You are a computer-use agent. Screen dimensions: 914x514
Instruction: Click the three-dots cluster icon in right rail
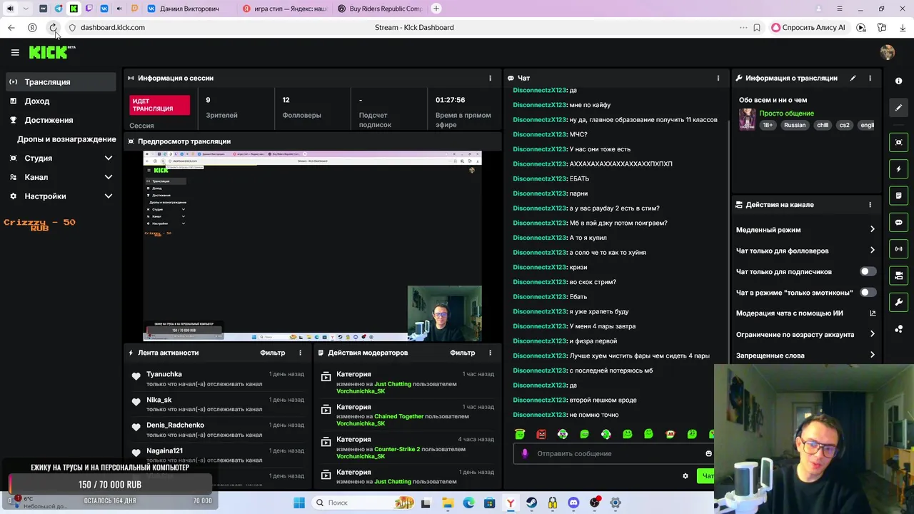point(899,329)
